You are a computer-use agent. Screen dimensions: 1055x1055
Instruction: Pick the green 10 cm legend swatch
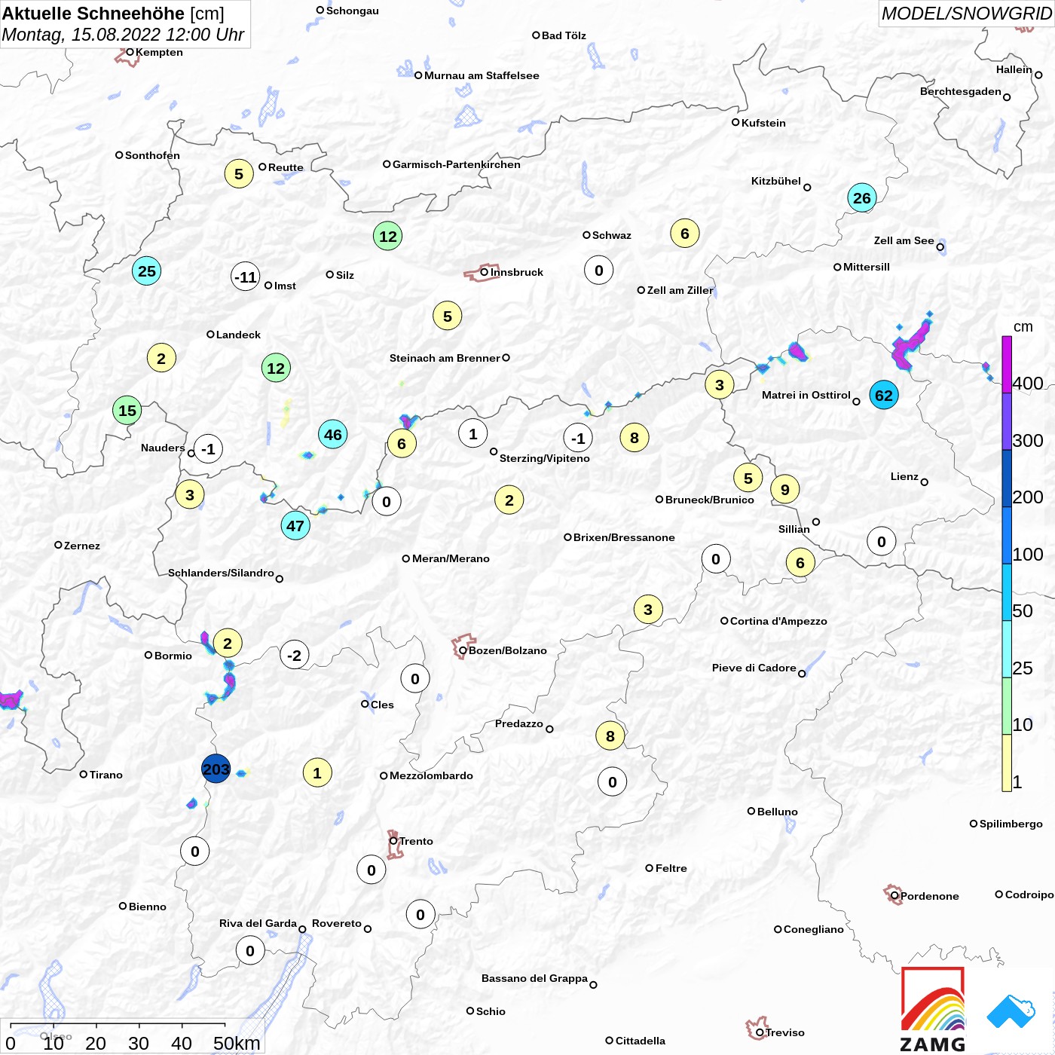click(x=1007, y=706)
